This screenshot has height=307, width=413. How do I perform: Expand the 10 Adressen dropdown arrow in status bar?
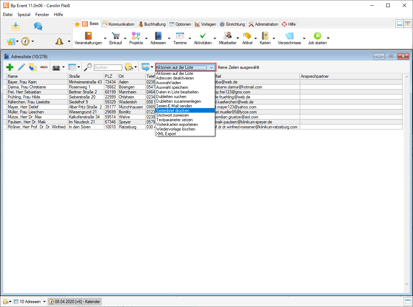(44, 302)
